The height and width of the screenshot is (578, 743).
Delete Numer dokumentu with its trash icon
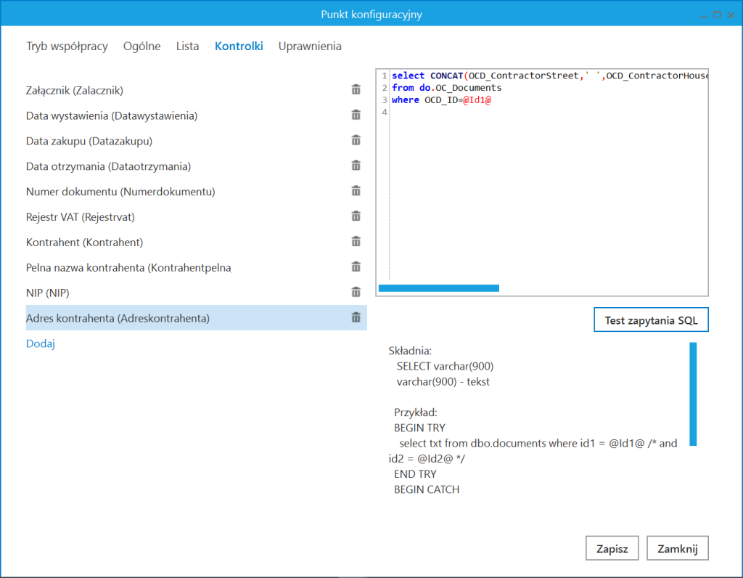point(355,190)
